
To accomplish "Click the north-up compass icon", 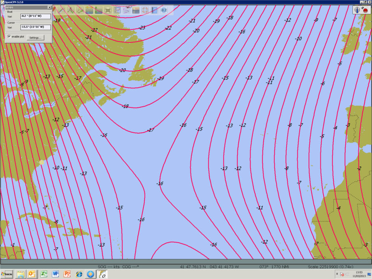I will 357,10.
